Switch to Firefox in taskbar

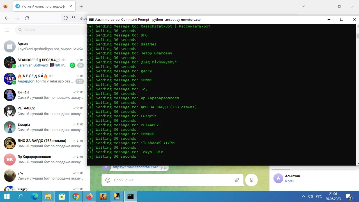[89, 196]
